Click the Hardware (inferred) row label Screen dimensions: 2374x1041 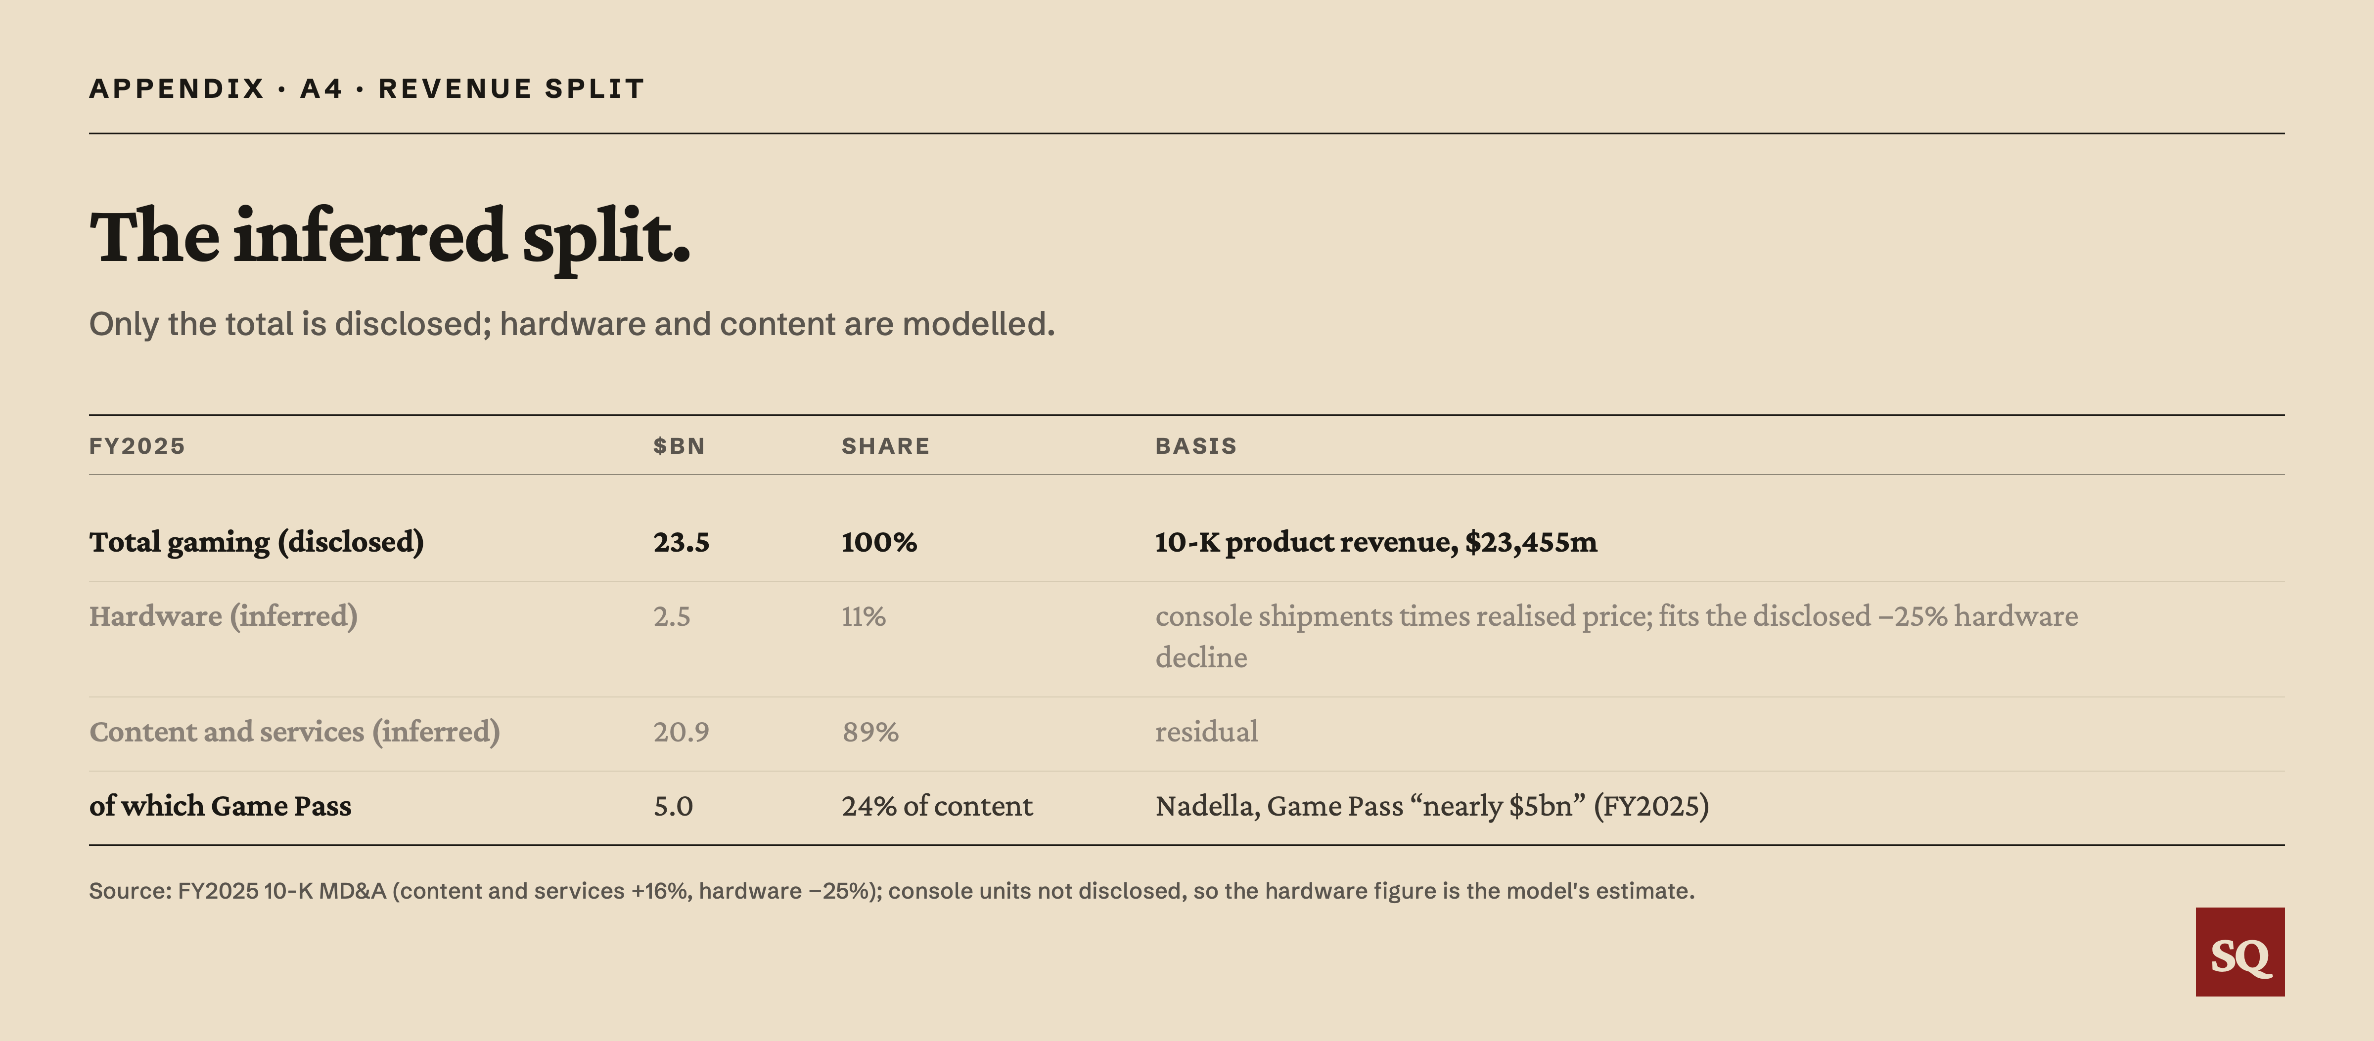[x=223, y=615]
